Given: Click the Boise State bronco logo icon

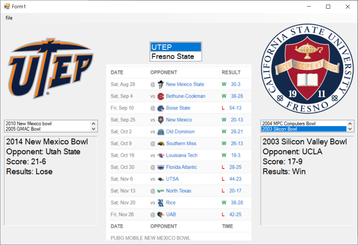Looking at the screenshot, I should tap(161, 108).
